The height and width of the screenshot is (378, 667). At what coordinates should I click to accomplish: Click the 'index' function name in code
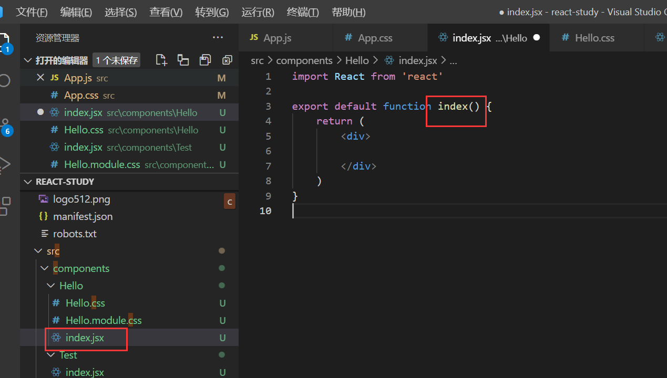453,106
